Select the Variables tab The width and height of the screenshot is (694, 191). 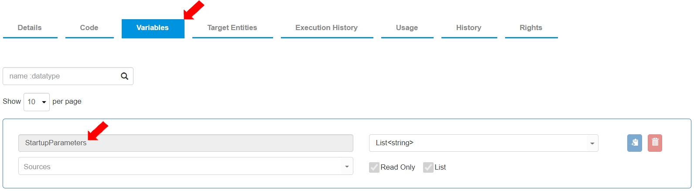click(153, 28)
